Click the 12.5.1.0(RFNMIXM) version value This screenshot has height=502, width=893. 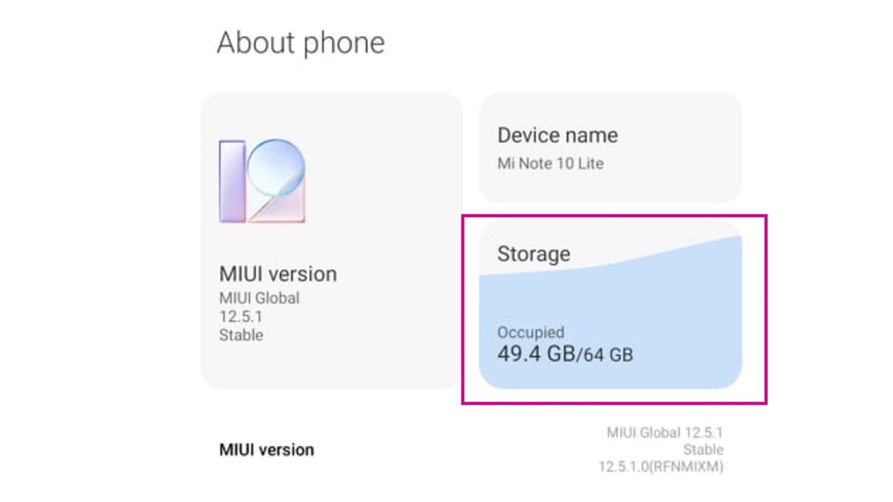[x=661, y=467]
